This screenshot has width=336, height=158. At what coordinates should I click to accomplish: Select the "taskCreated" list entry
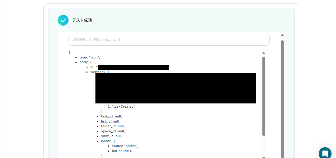point(124,106)
